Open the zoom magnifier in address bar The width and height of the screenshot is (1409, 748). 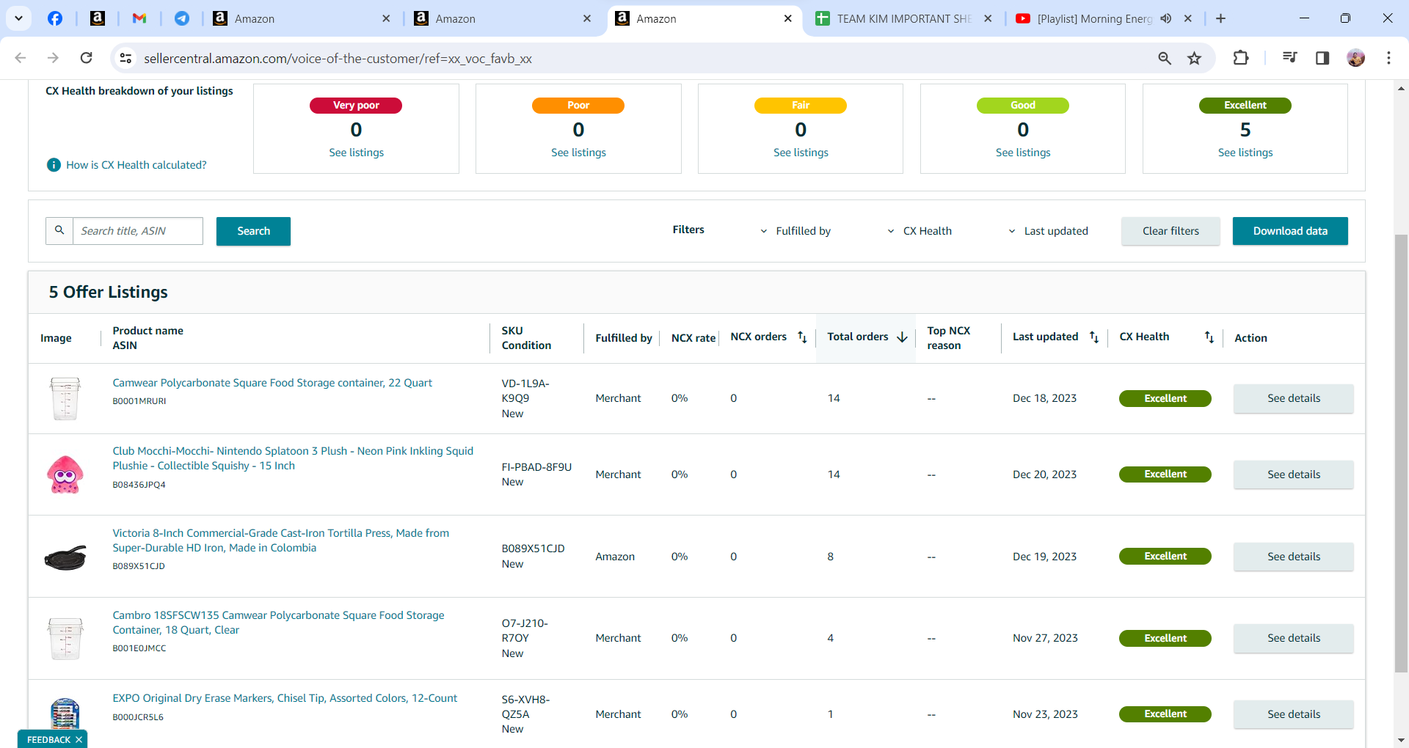(x=1165, y=58)
